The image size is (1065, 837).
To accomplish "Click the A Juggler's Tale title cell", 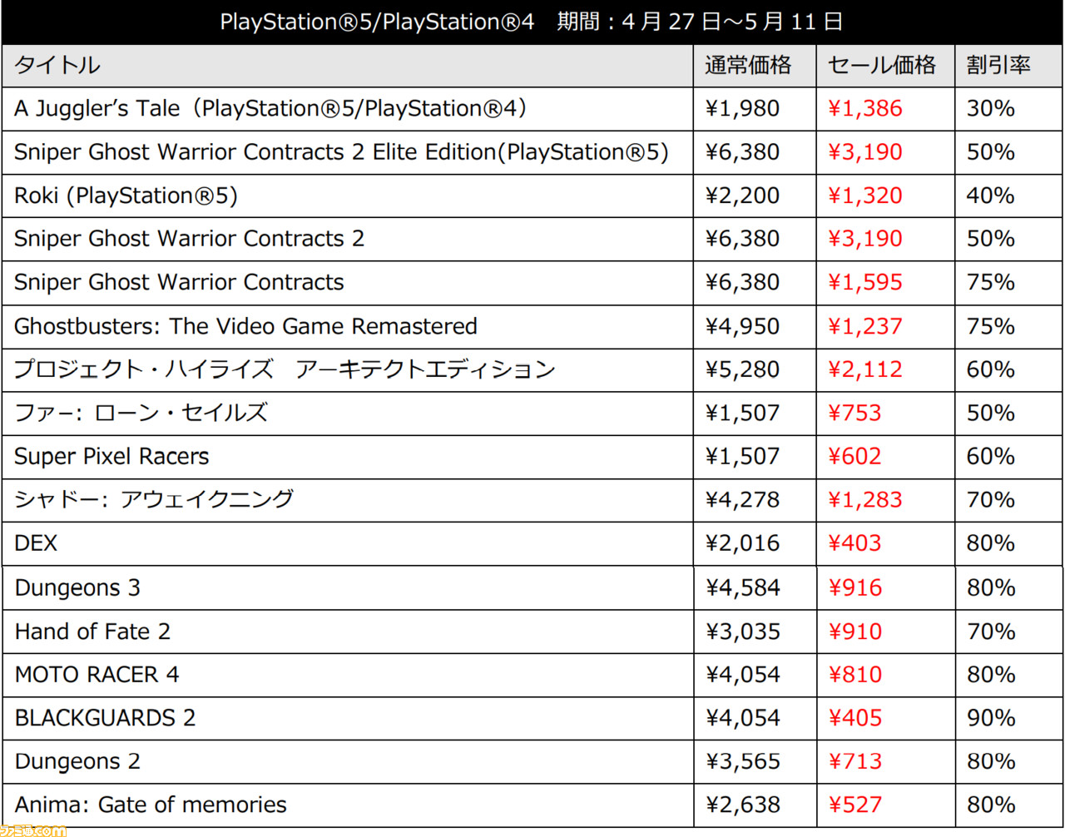I will 347,109.
